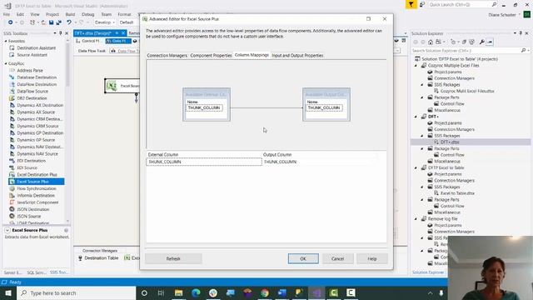Open DFT+.dtsx in Solution Explorer
The image size is (533, 300).
450,142
